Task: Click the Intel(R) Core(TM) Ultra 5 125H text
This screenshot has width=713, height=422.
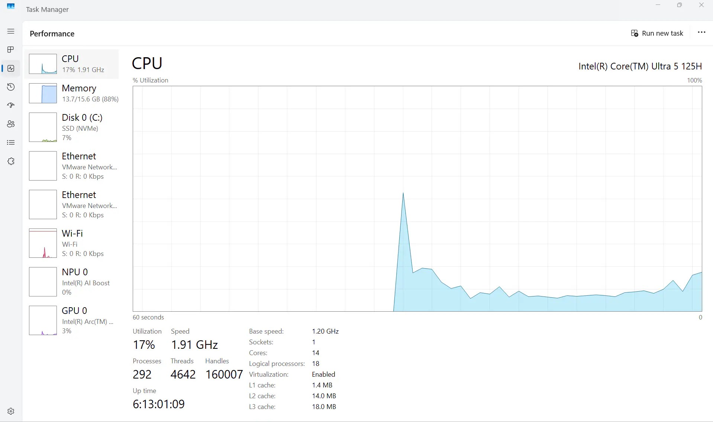Action: (640, 66)
